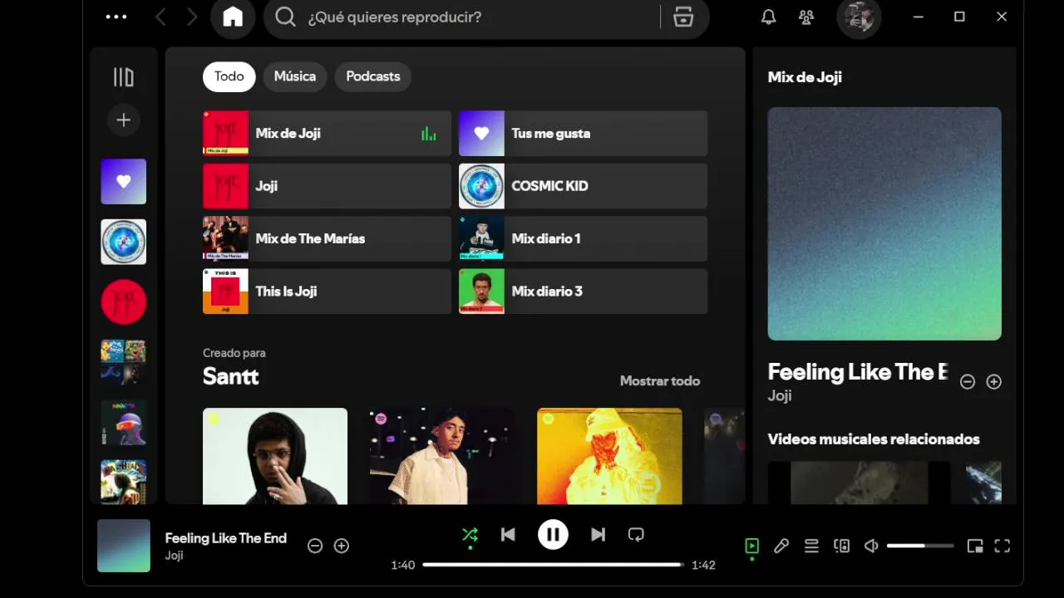Open the hooded man mix thumbnail
Viewport: 1064px width, 598px height.
pyautogui.click(x=275, y=456)
